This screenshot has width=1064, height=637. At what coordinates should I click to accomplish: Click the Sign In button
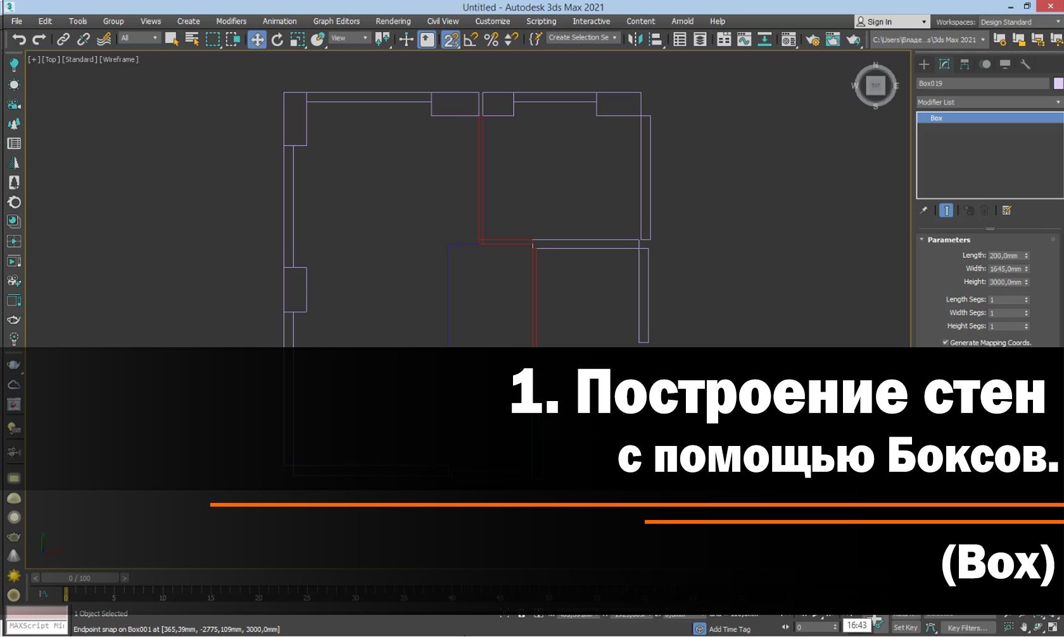click(880, 21)
